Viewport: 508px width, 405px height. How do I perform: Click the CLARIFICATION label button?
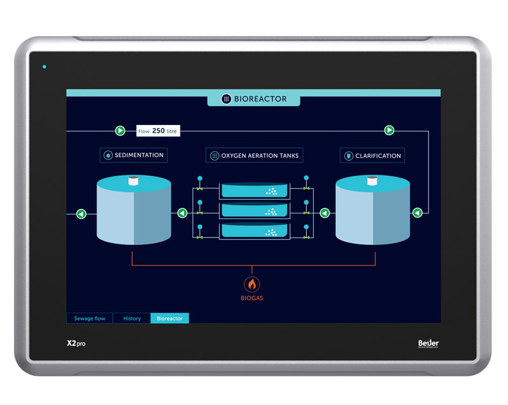pyautogui.click(x=372, y=156)
